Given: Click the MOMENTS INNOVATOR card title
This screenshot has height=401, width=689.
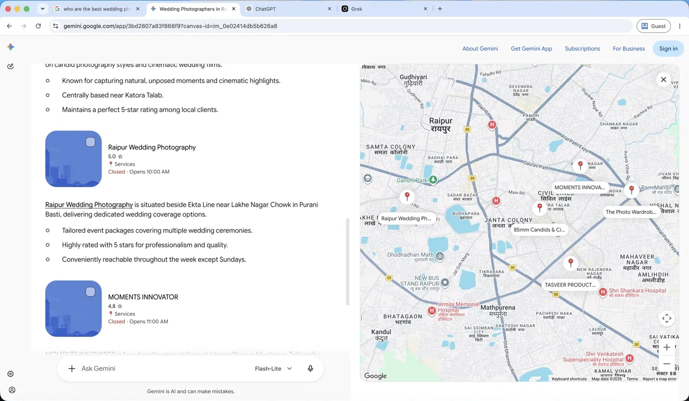Looking at the screenshot, I should pyautogui.click(x=143, y=297).
